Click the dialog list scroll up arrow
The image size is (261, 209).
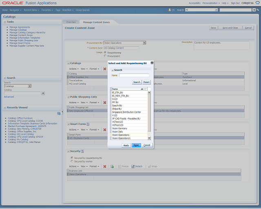click(149, 92)
